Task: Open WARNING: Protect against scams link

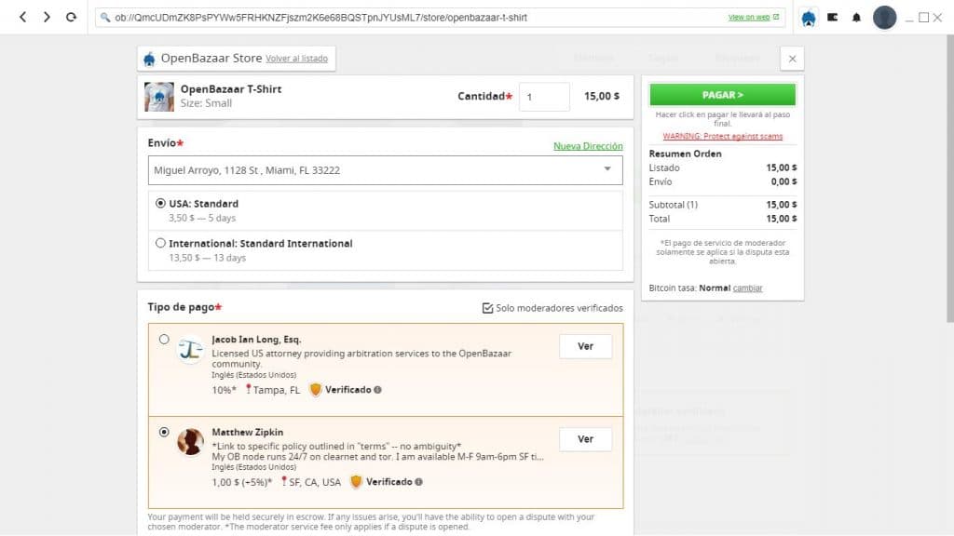Action: (722, 136)
